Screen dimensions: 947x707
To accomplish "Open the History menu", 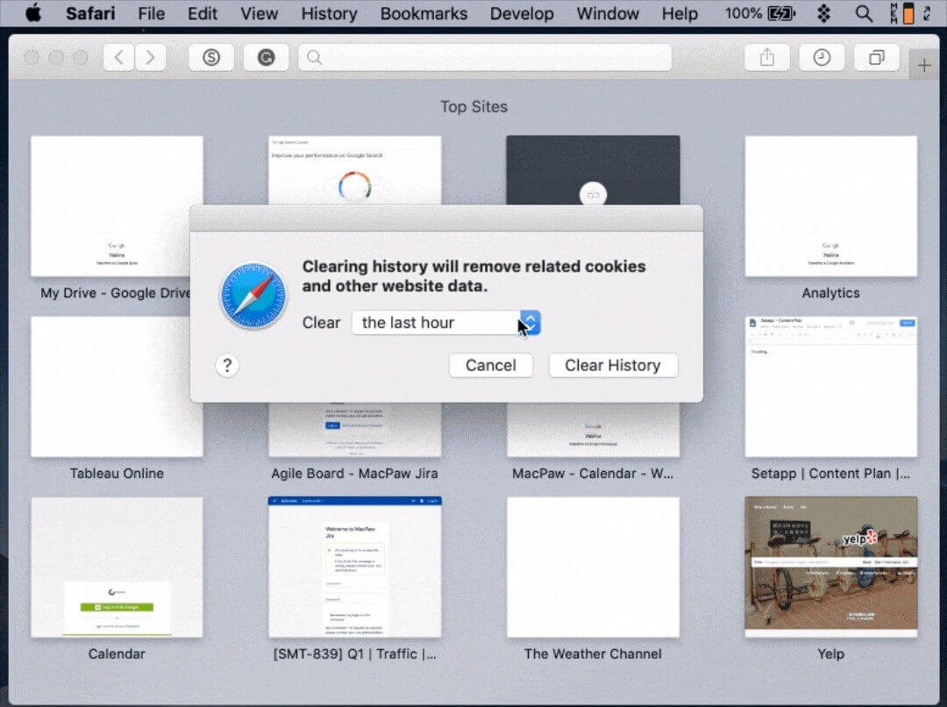I will tap(329, 13).
